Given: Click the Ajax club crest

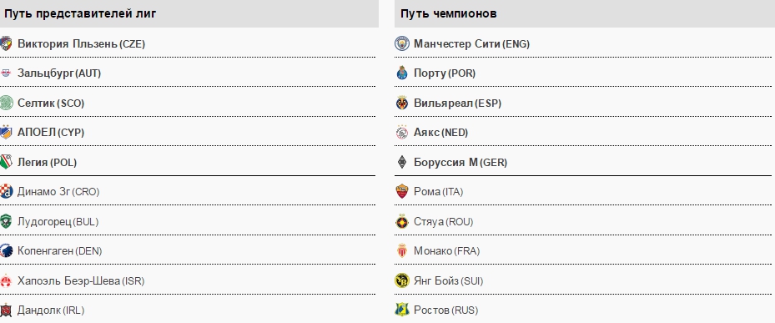Looking at the screenshot, I should pyautogui.click(x=402, y=133).
